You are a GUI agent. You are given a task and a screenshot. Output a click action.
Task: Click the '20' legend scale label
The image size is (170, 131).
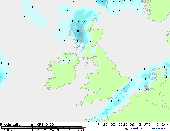[46, 130]
